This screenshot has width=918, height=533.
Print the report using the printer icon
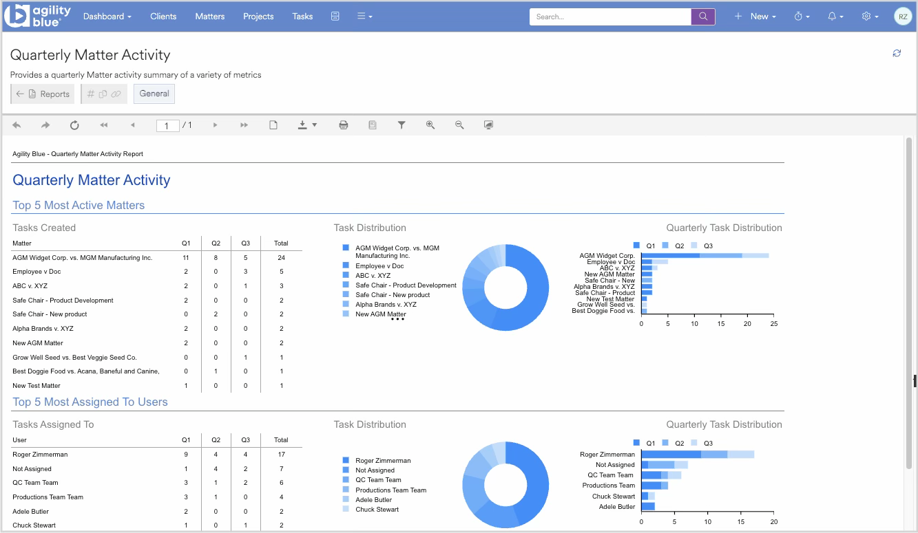pyautogui.click(x=344, y=125)
